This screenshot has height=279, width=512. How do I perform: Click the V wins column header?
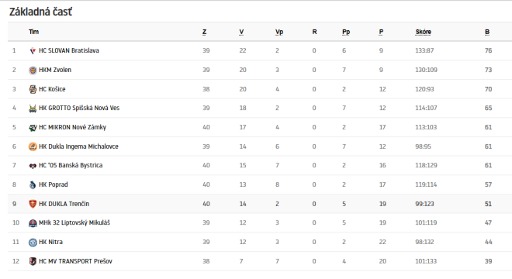pos(241,32)
